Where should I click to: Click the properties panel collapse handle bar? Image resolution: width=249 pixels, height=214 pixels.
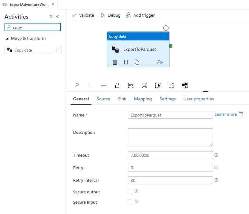pos(205,92)
